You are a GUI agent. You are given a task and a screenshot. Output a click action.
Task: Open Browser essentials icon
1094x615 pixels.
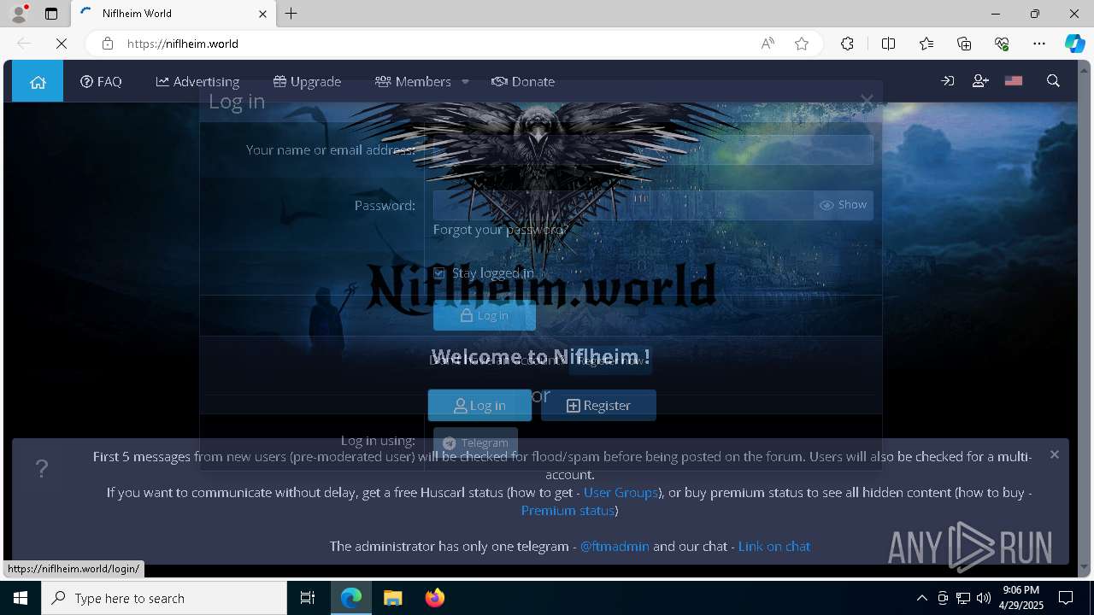coord(1002,44)
